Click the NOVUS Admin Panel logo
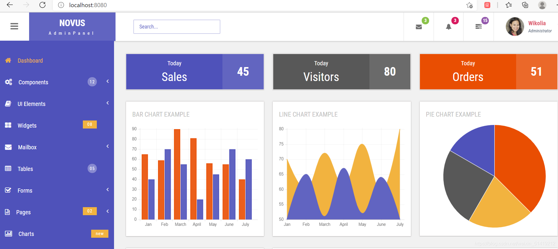Viewport: 558px width, 249px height. pos(72,27)
